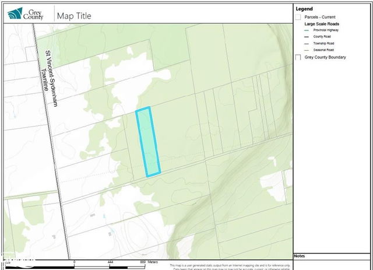This screenshot has width=373, height=270.
Task: Click the "889" scale bar value
Action: 143,262
